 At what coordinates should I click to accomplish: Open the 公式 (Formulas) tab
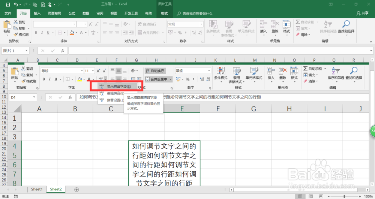[72, 13]
